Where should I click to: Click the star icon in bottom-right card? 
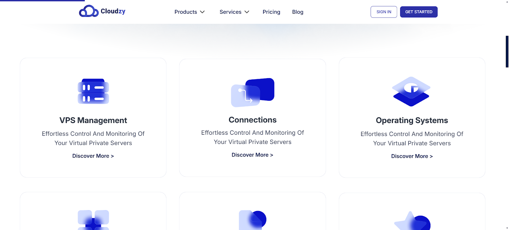click(412, 221)
